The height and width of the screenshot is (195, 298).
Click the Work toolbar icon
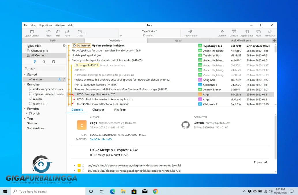click(258, 33)
